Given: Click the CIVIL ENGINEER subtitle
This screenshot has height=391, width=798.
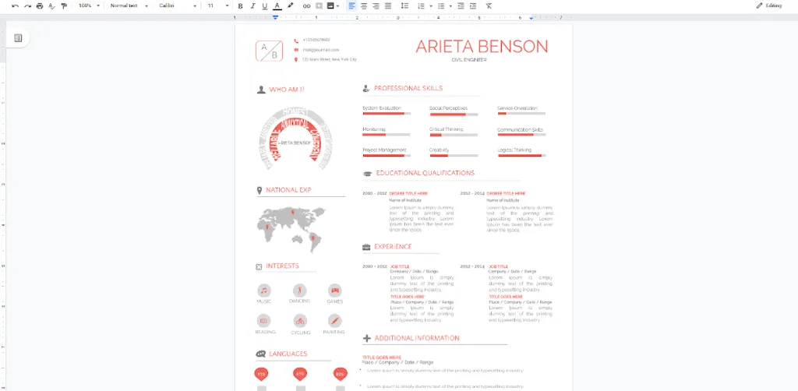Looking at the screenshot, I should click(x=469, y=60).
